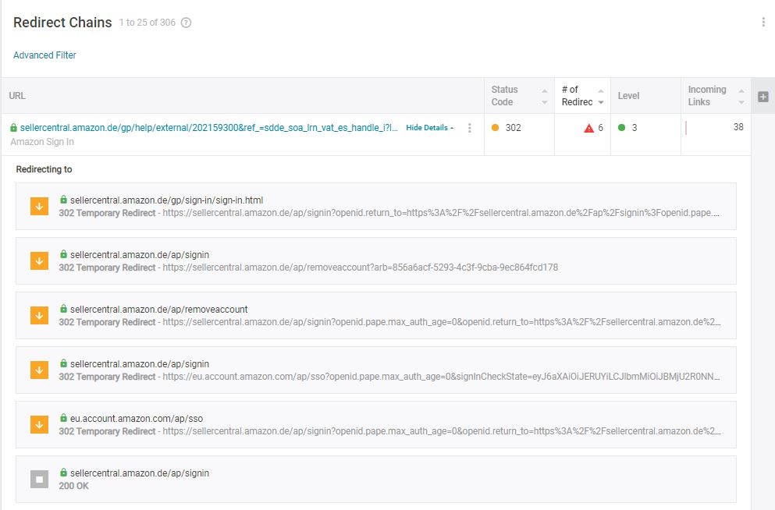Screen dimensions: 775x510
Task: Select the lock icon beside removeaccount URL
Action: pyautogui.click(x=63, y=309)
